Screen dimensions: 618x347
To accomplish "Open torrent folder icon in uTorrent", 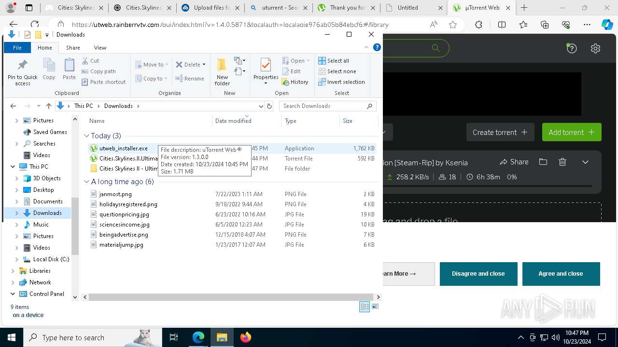I will 543,162.
